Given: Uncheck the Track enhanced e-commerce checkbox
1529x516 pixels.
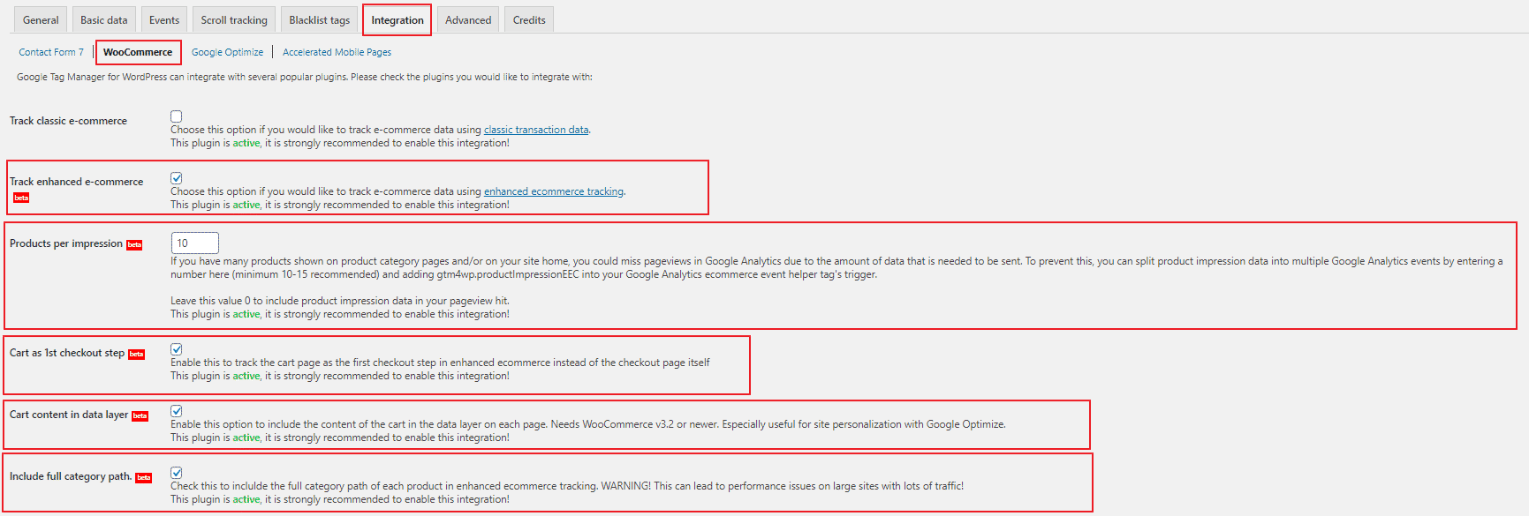Looking at the screenshot, I should [x=177, y=178].
